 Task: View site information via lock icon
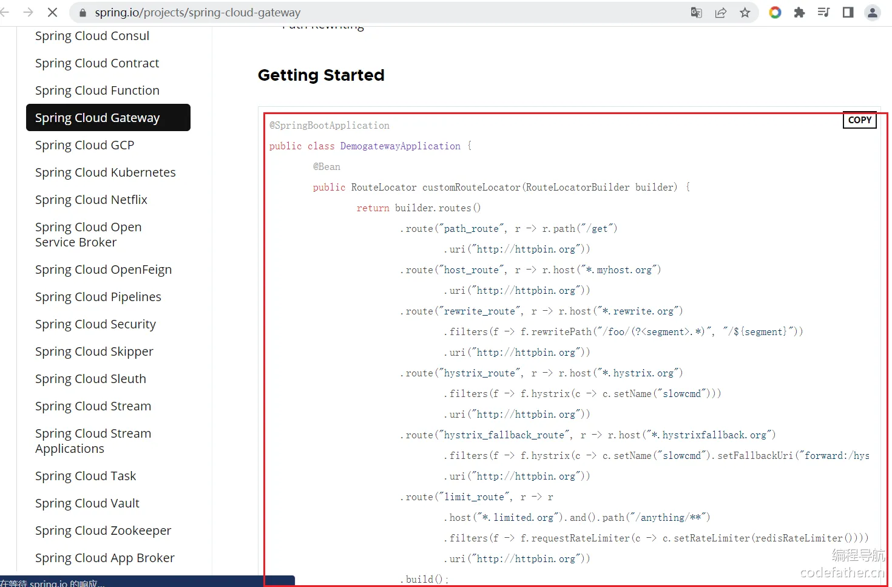coord(83,13)
